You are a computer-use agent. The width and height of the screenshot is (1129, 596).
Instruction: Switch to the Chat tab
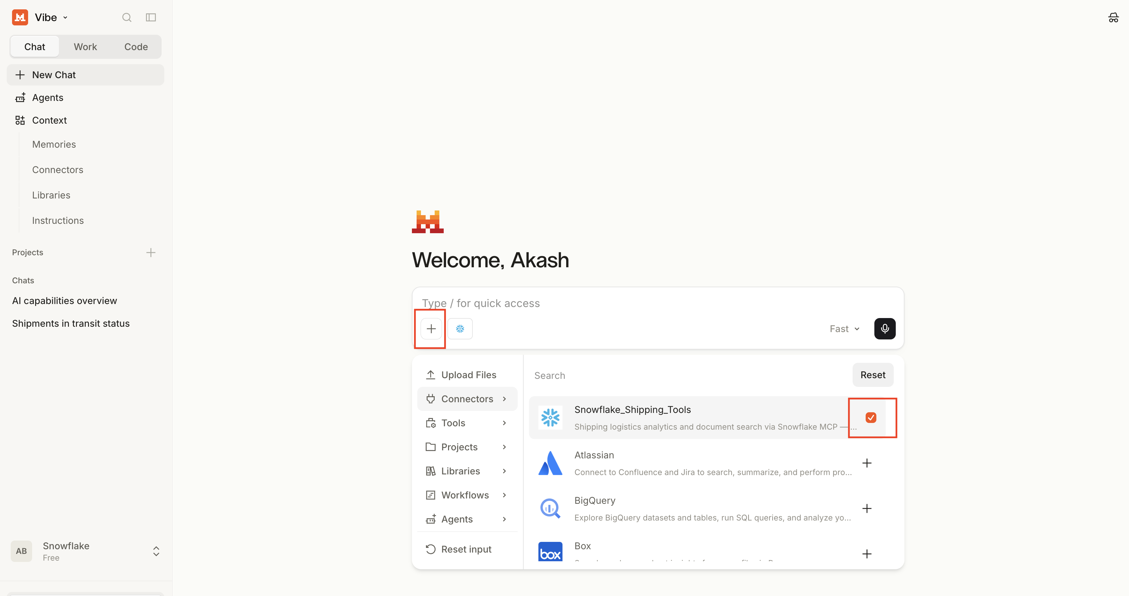click(34, 47)
